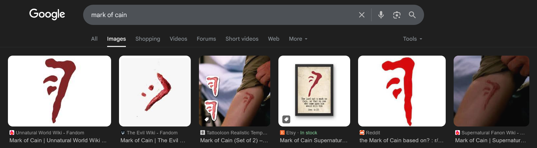Viewport: 537px width, 148px height.
Task: Click in the 'mark of cain' search field
Action: tap(222, 15)
